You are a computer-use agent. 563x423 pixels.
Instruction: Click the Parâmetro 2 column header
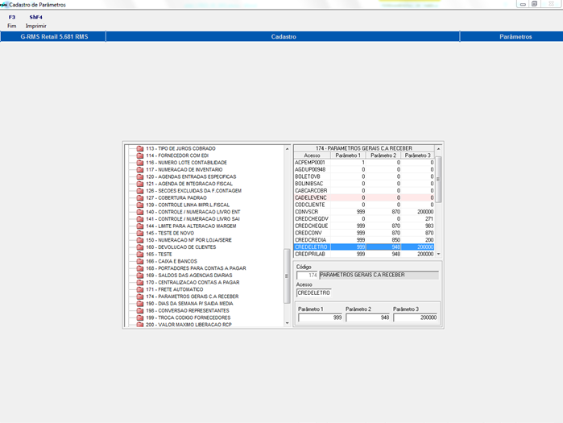383,156
